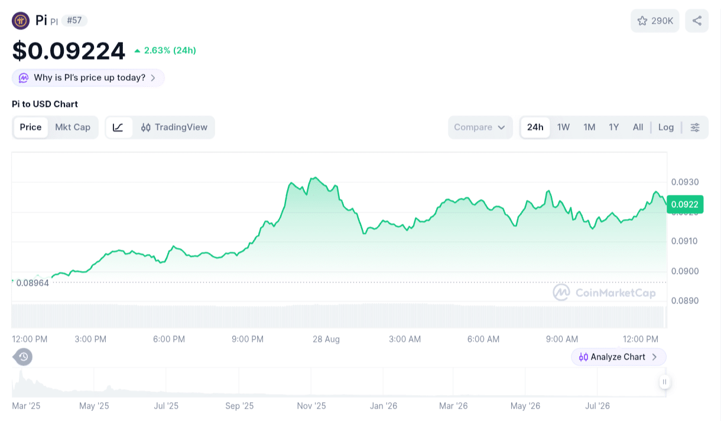The width and height of the screenshot is (721, 421).
Task: Click the Nov '25 timeline label
Action: pos(311,406)
